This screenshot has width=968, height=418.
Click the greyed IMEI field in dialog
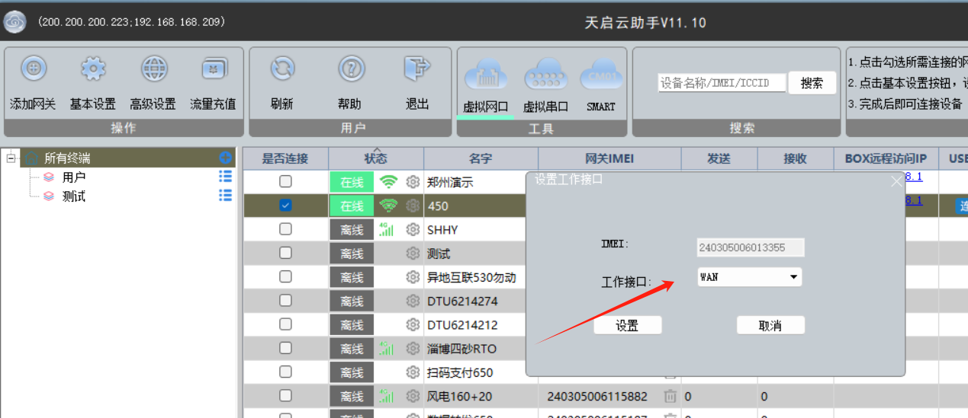tap(751, 247)
